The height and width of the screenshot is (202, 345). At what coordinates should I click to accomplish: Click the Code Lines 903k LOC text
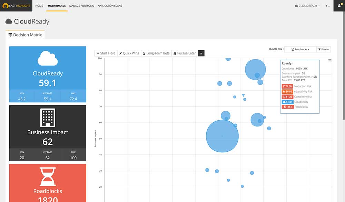click(295, 69)
